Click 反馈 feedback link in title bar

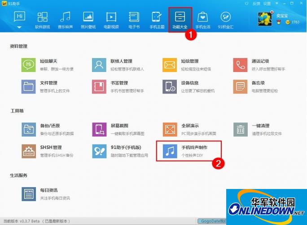(x=256, y=4)
